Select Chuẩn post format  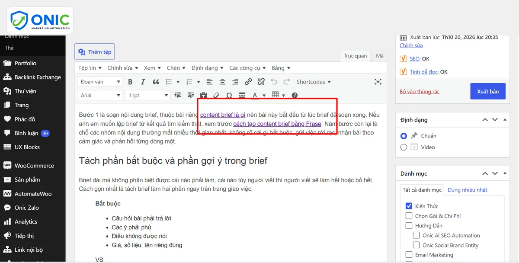click(404, 135)
